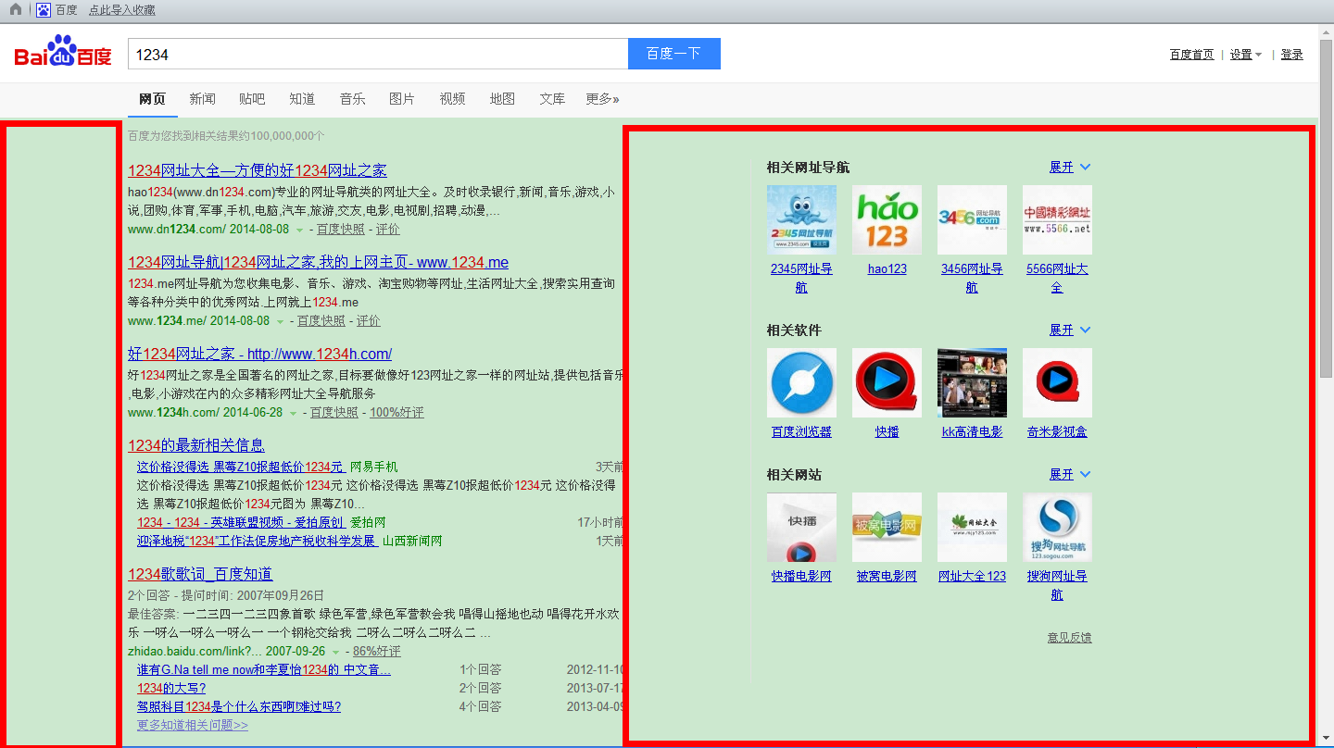This screenshot has height=748, width=1334.
Task: Switch to the 新闻 tab
Action: (202, 99)
